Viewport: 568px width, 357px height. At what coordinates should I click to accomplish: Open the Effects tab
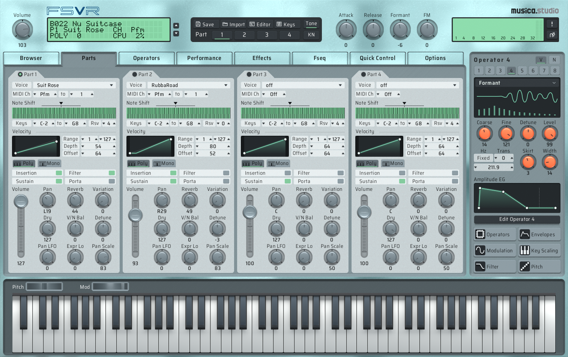[262, 58]
